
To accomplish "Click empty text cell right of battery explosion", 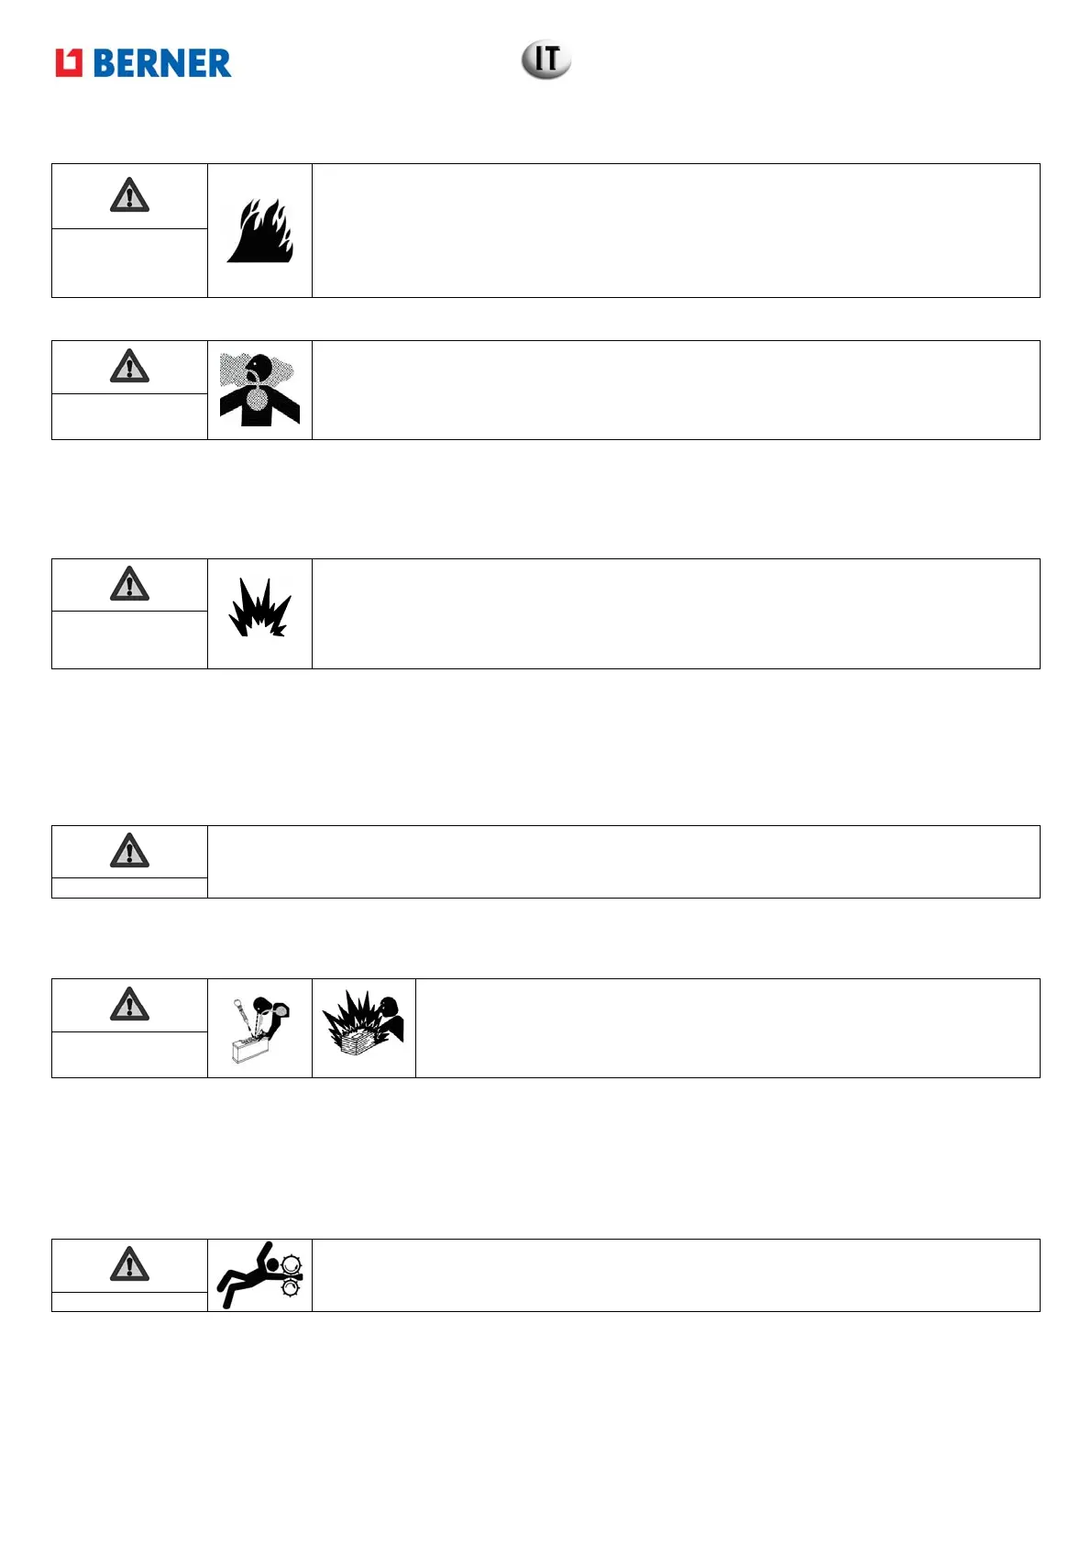I will (x=728, y=1028).
